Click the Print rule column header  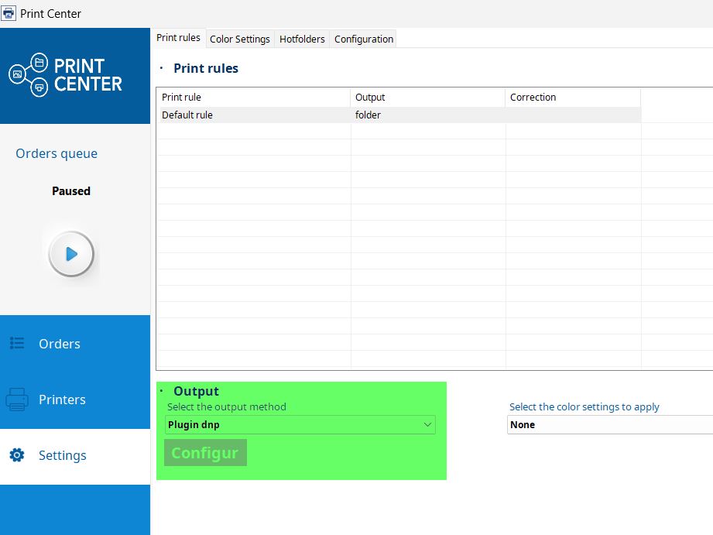click(x=253, y=98)
